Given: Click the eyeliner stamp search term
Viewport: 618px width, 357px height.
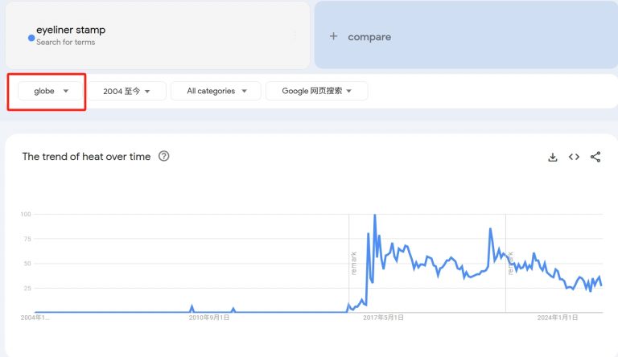Looking at the screenshot, I should (71, 30).
